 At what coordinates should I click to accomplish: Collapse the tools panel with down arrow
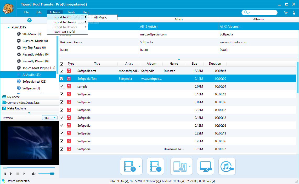tap(29, 113)
